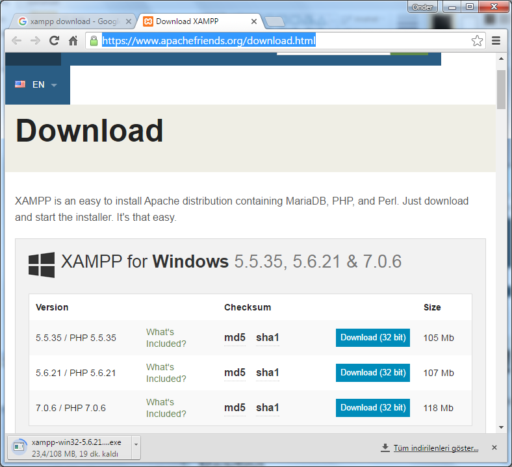The height and width of the screenshot is (467, 512).
Task: Click the 107 Mb size value
Action: pos(439,373)
